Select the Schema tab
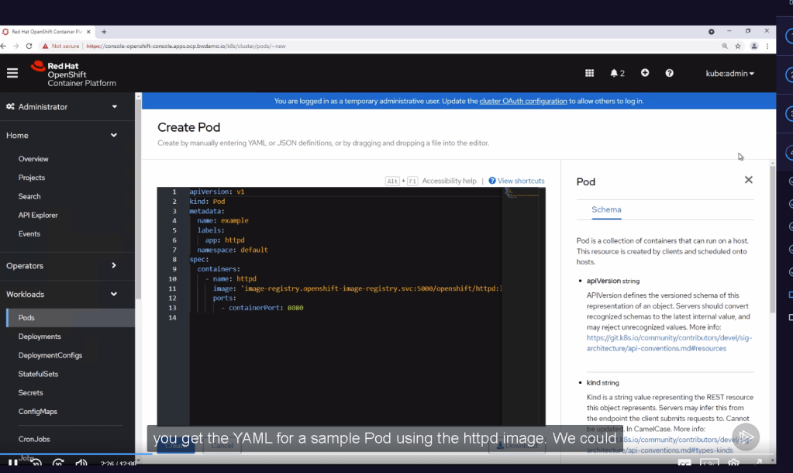793x473 pixels. 606,209
